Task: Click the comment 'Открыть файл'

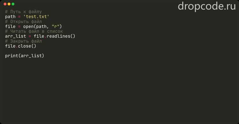Action: point(23,22)
